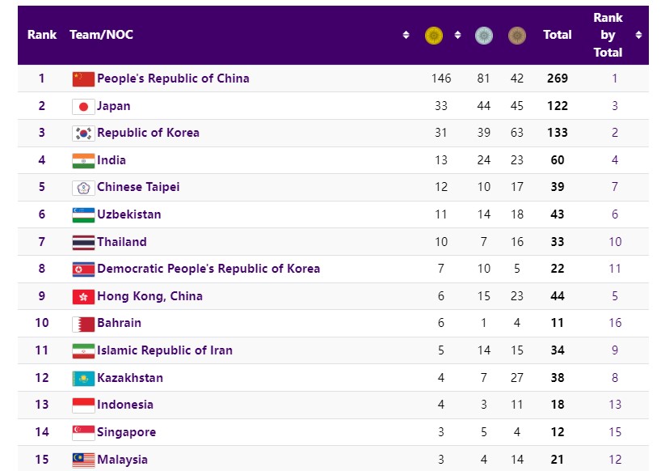This screenshot has height=471, width=661.
Task: Click Singapore's rank by total 15
Action: (615, 432)
